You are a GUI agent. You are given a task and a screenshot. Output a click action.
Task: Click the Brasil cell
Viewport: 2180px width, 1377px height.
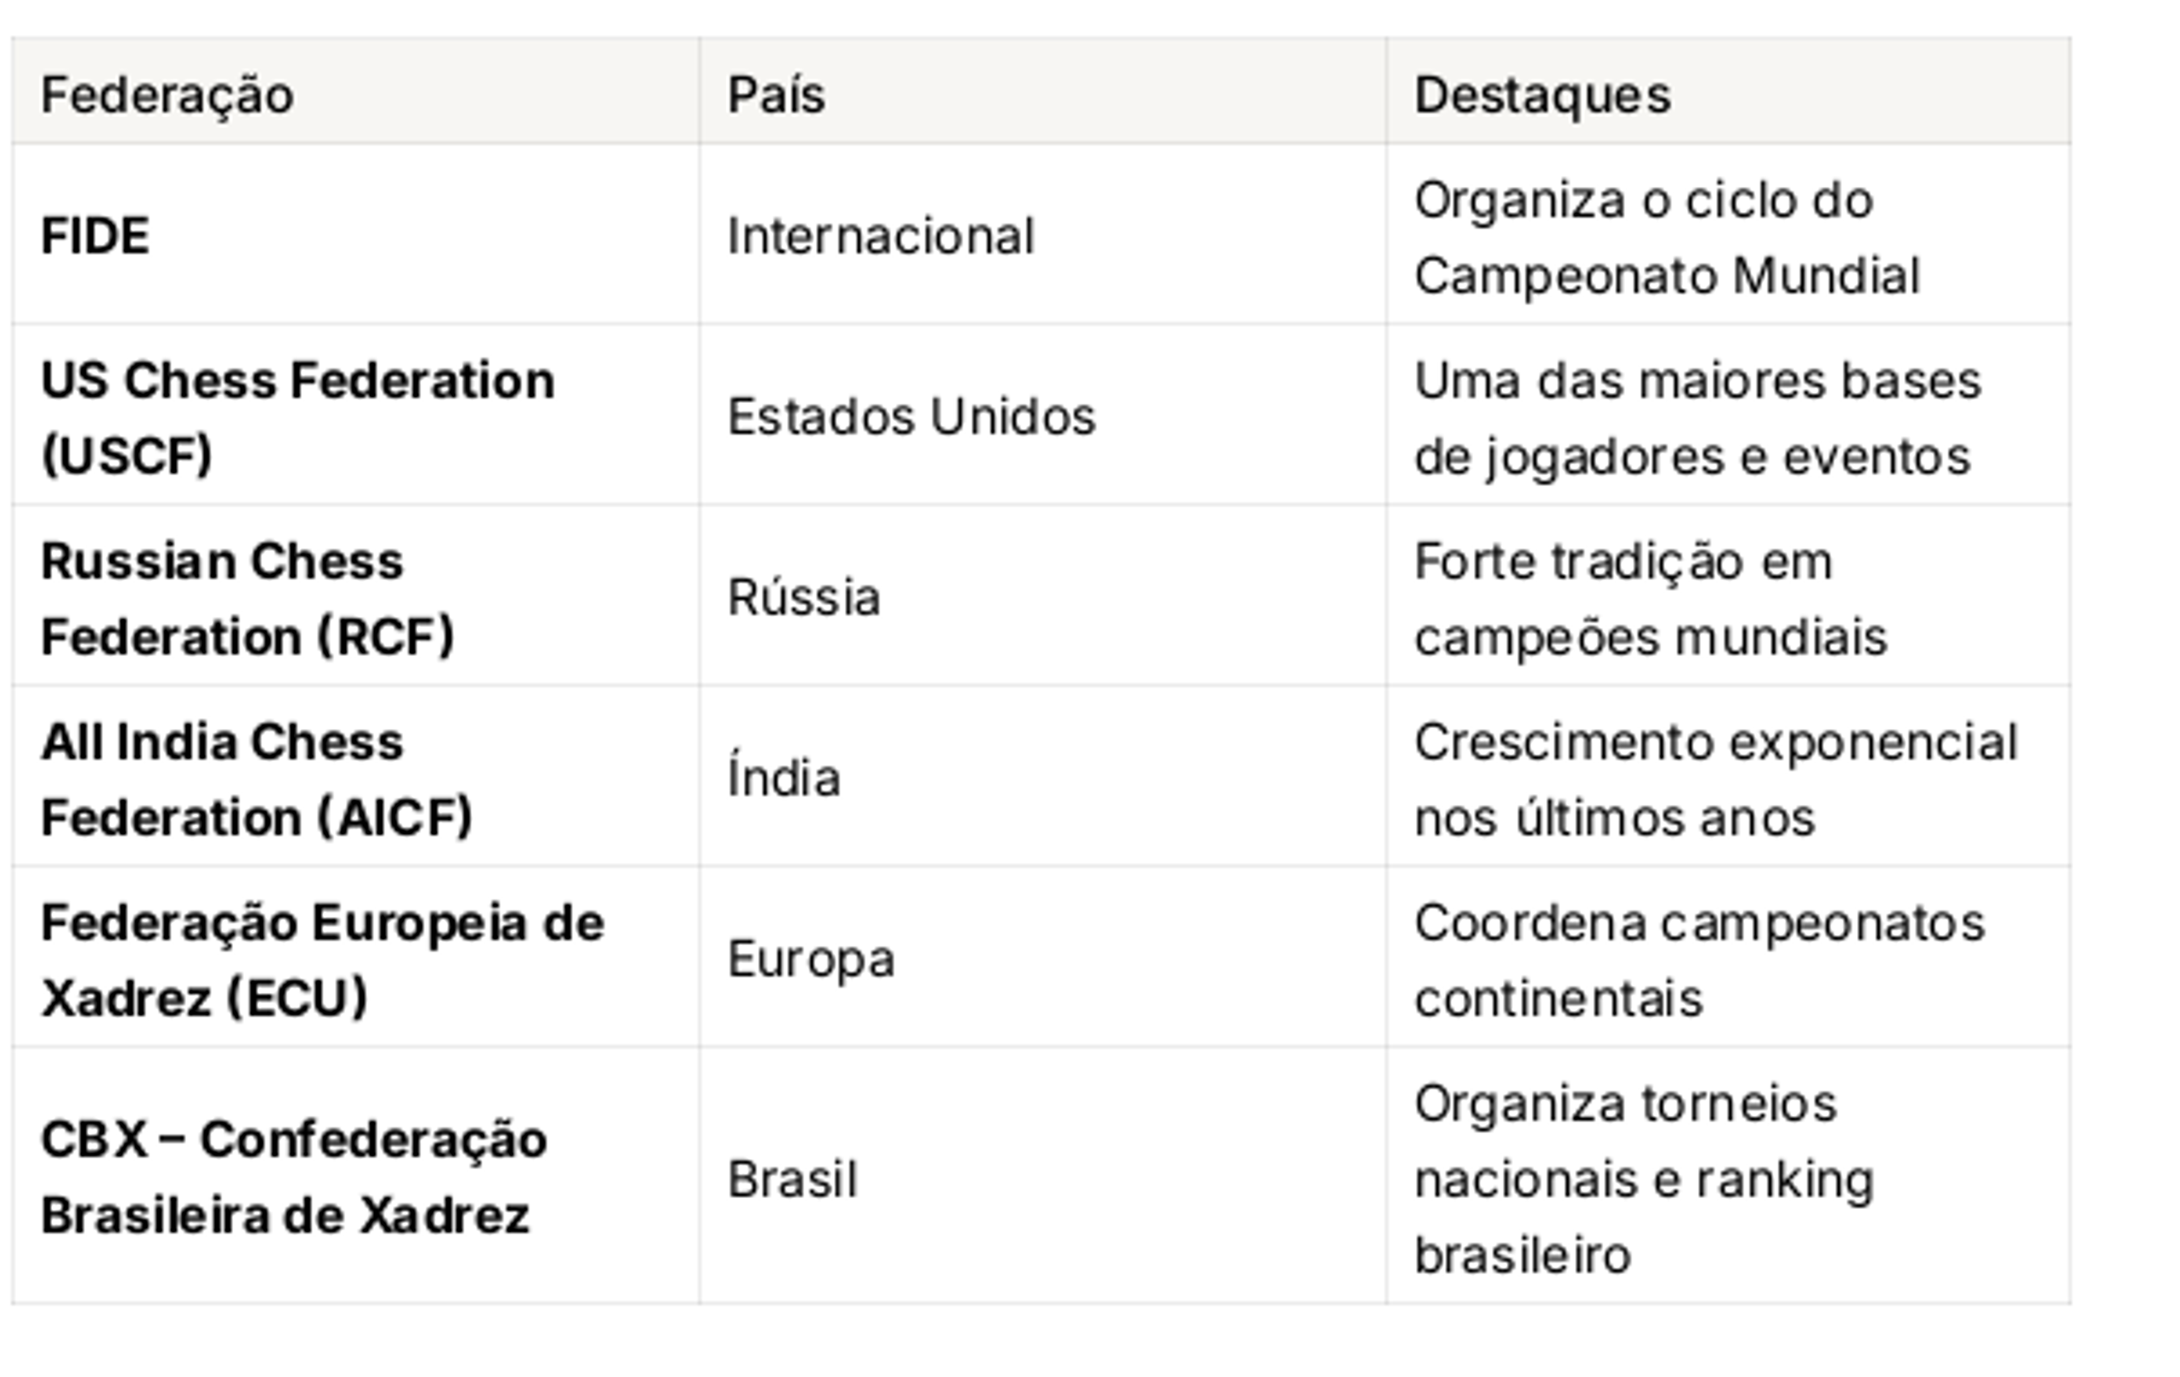click(1043, 1176)
